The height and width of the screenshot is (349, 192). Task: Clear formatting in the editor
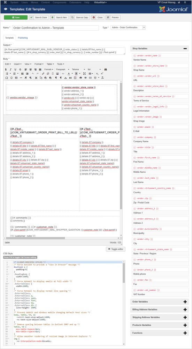(x=102, y=78)
